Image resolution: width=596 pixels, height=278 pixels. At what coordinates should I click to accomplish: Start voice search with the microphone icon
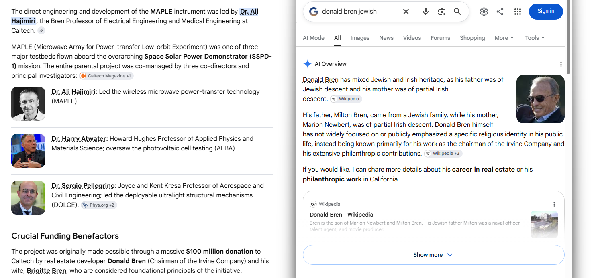pyautogui.click(x=426, y=12)
